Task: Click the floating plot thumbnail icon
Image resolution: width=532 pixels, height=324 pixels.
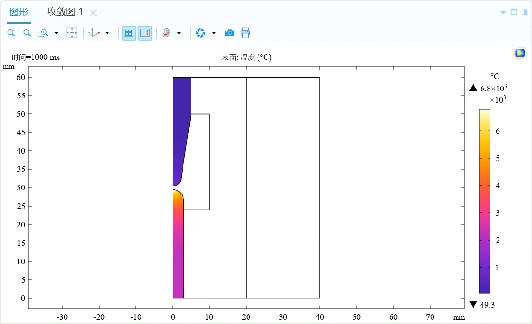Action: click(x=520, y=53)
